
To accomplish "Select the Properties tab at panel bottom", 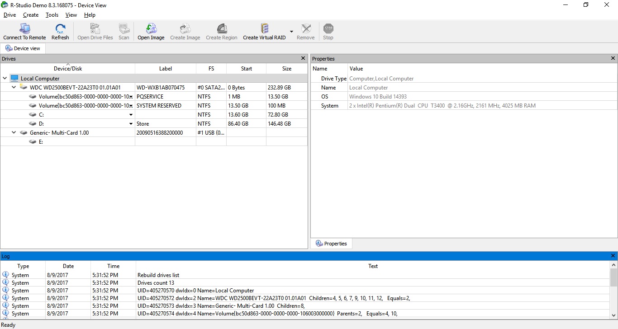I will coord(331,244).
